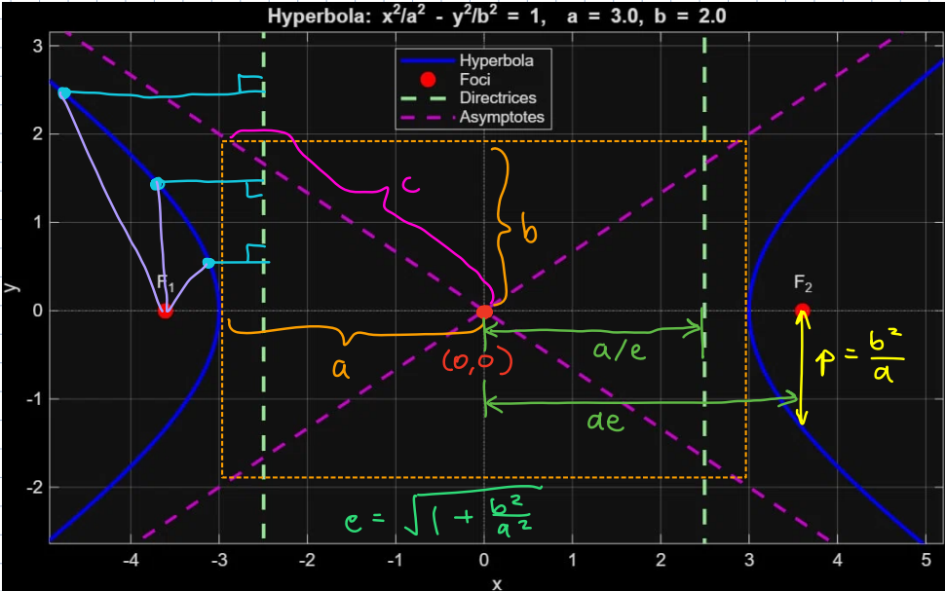The image size is (945, 591).
Task: Click the F2 focus label
Action: click(803, 282)
